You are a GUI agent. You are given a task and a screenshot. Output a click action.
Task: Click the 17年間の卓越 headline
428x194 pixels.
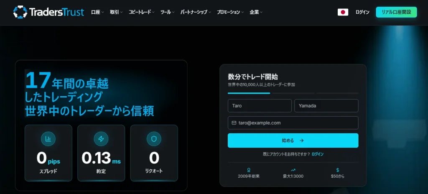tap(67, 81)
